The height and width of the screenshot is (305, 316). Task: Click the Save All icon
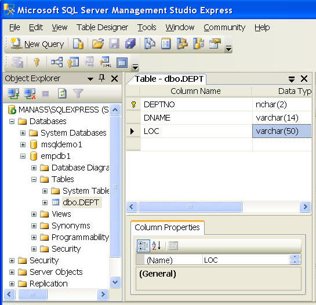click(x=130, y=43)
